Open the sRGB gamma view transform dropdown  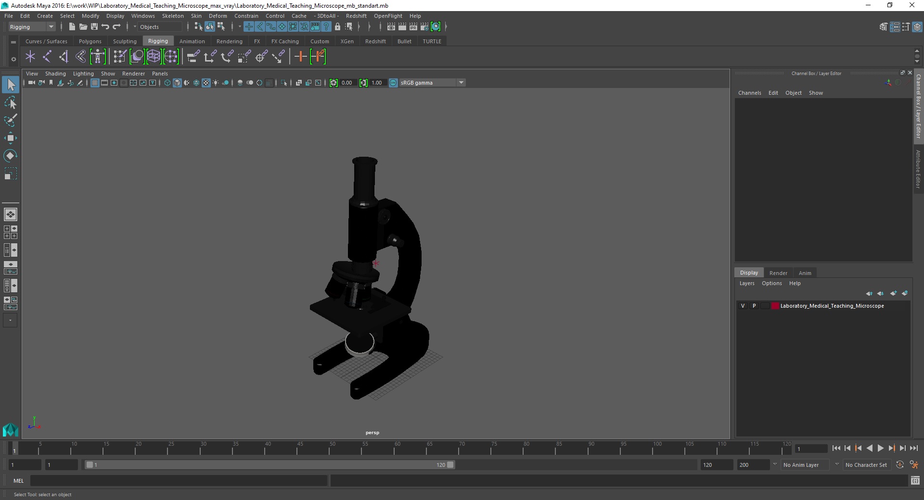click(x=432, y=83)
